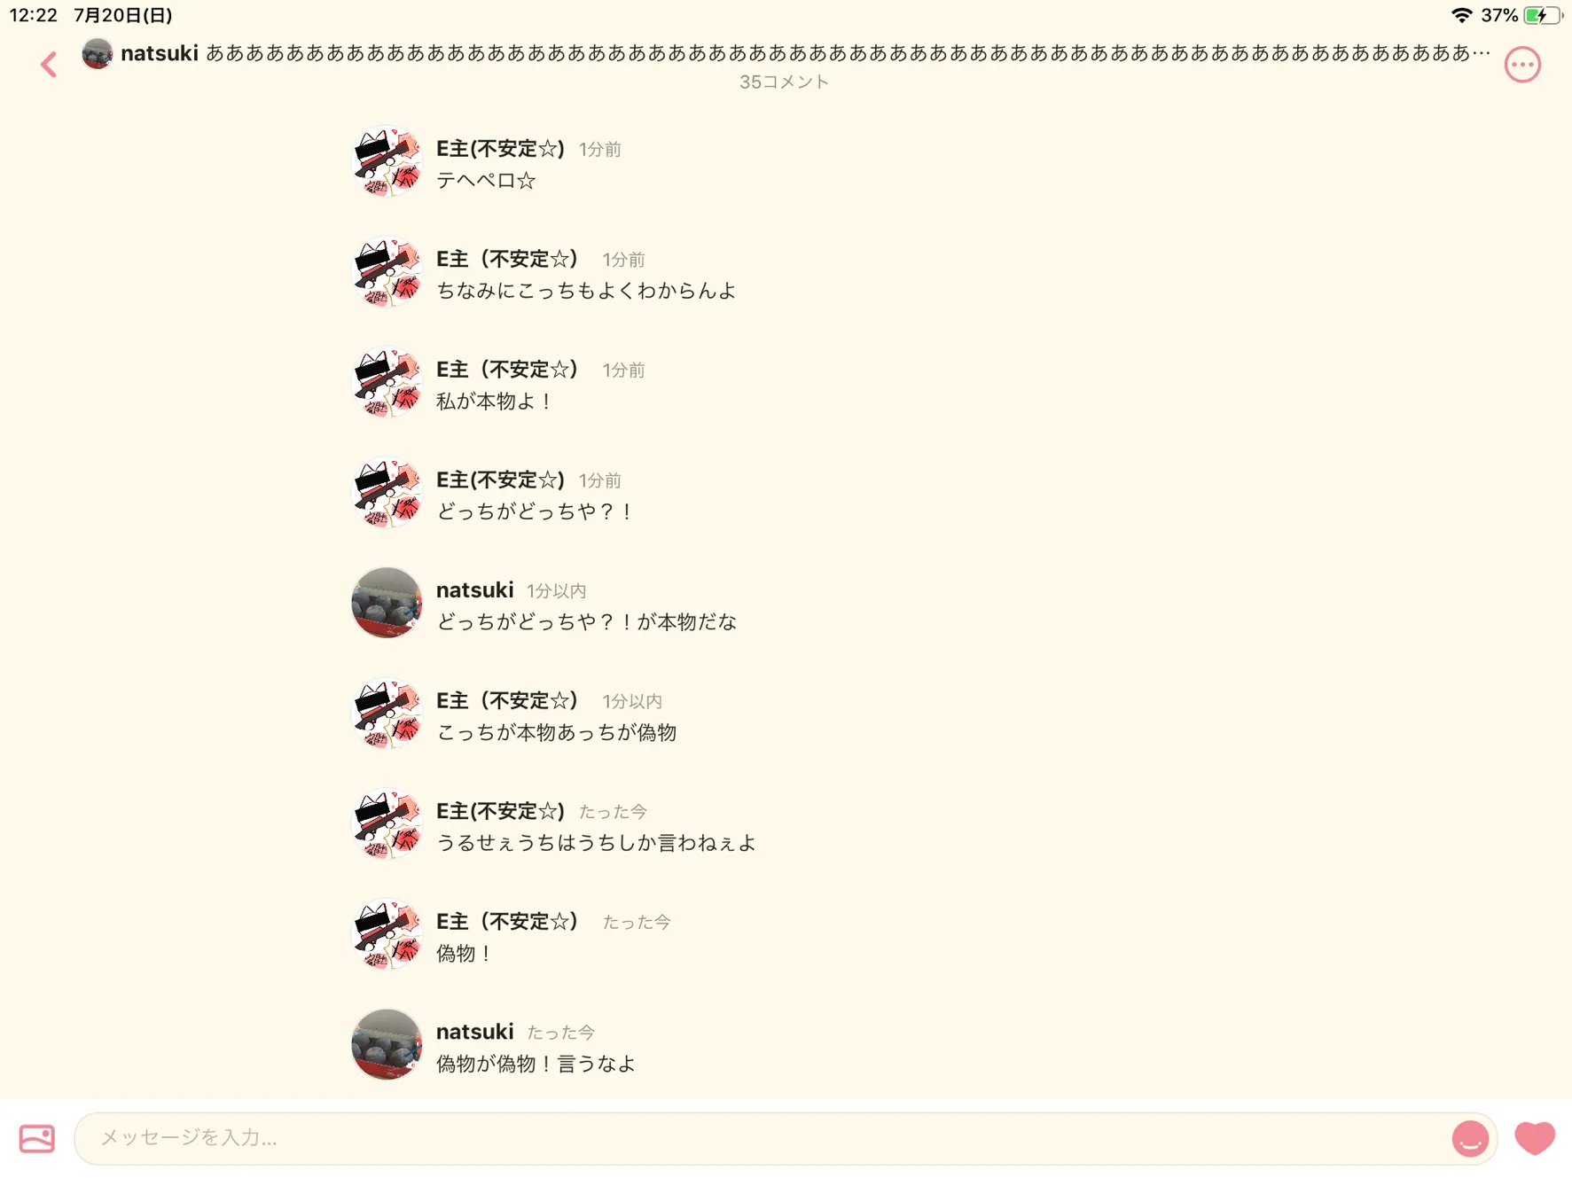This screenshot has width=1572, height=1178.
Task: Open natsuki's avatar on 偽物が偽物！言うなよ comment
Action: pyautogui.click(x=387, y=1044)
